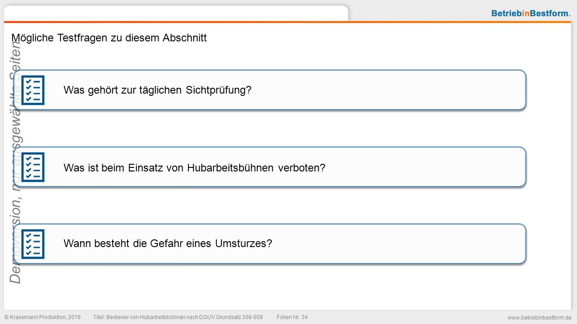Click the heading 'Mögliche Testfragen zu diesem Abschnitt'
This screenshot has height=324, width=577.
(109, 38)
